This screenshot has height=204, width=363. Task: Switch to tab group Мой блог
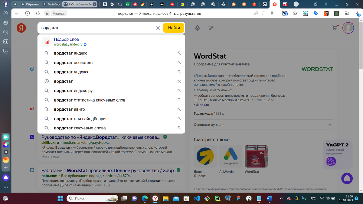(x=52, y=4)
